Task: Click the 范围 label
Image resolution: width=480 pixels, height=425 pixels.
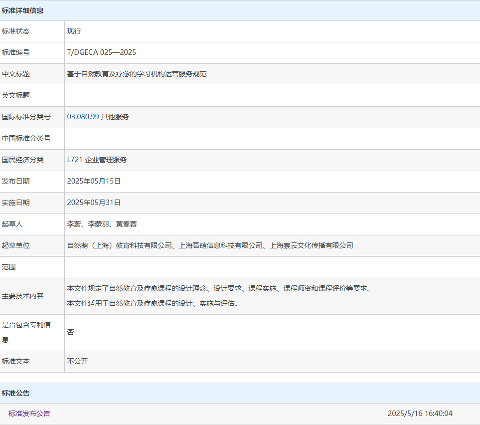Action: (x=8, y=267)
